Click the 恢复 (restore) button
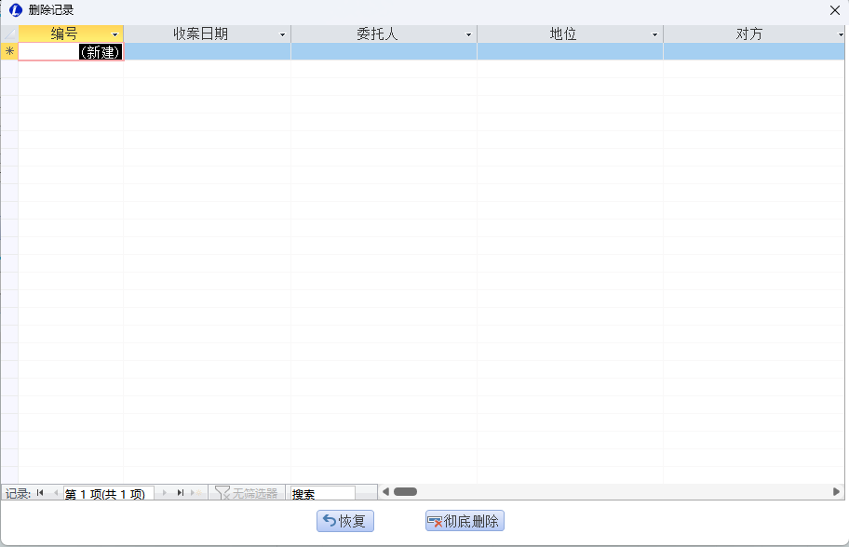849x547 pixels. click(x=345, y=521)
